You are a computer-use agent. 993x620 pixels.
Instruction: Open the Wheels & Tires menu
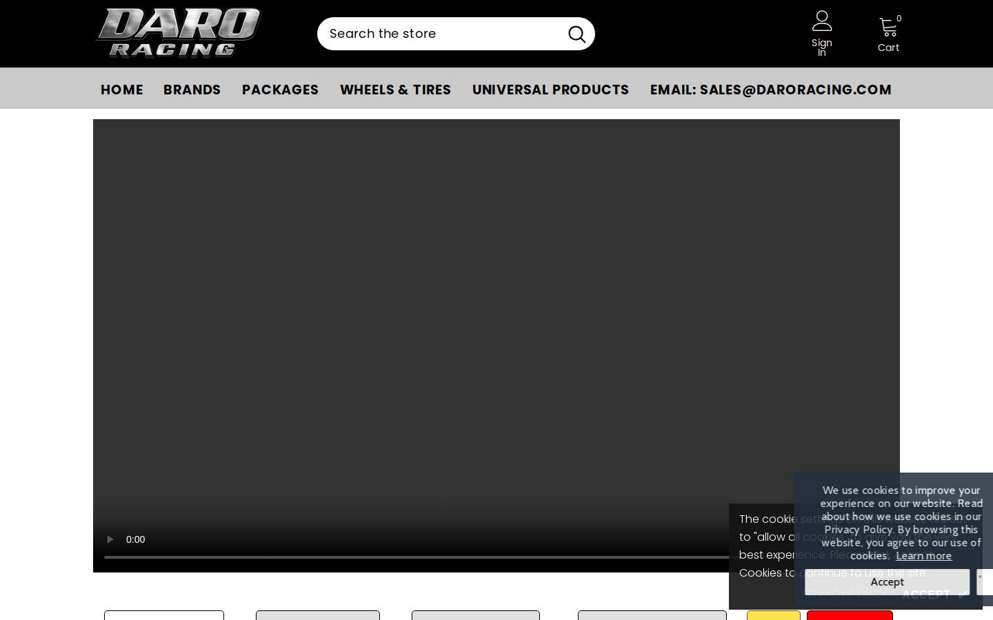click(x=395, y=90)
